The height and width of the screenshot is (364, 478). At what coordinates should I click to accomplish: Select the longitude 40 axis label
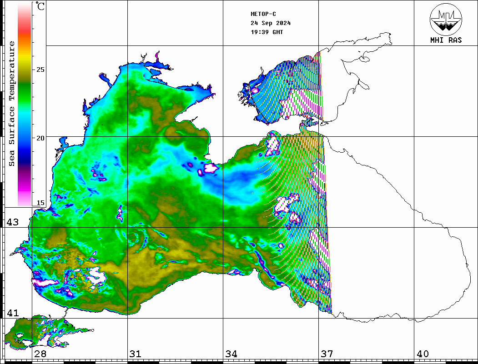click(x=423, y=354)
